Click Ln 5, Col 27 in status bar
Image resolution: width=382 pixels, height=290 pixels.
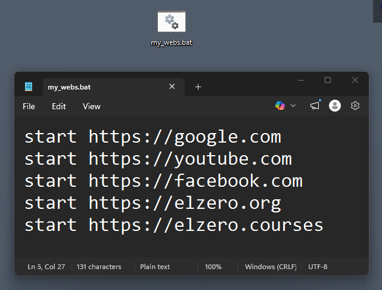(46, 267)
